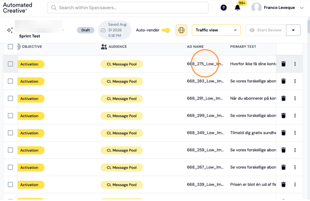Open the Sprint Test breadcrumb label
This screenshot has height=201, width=310.
30,36
